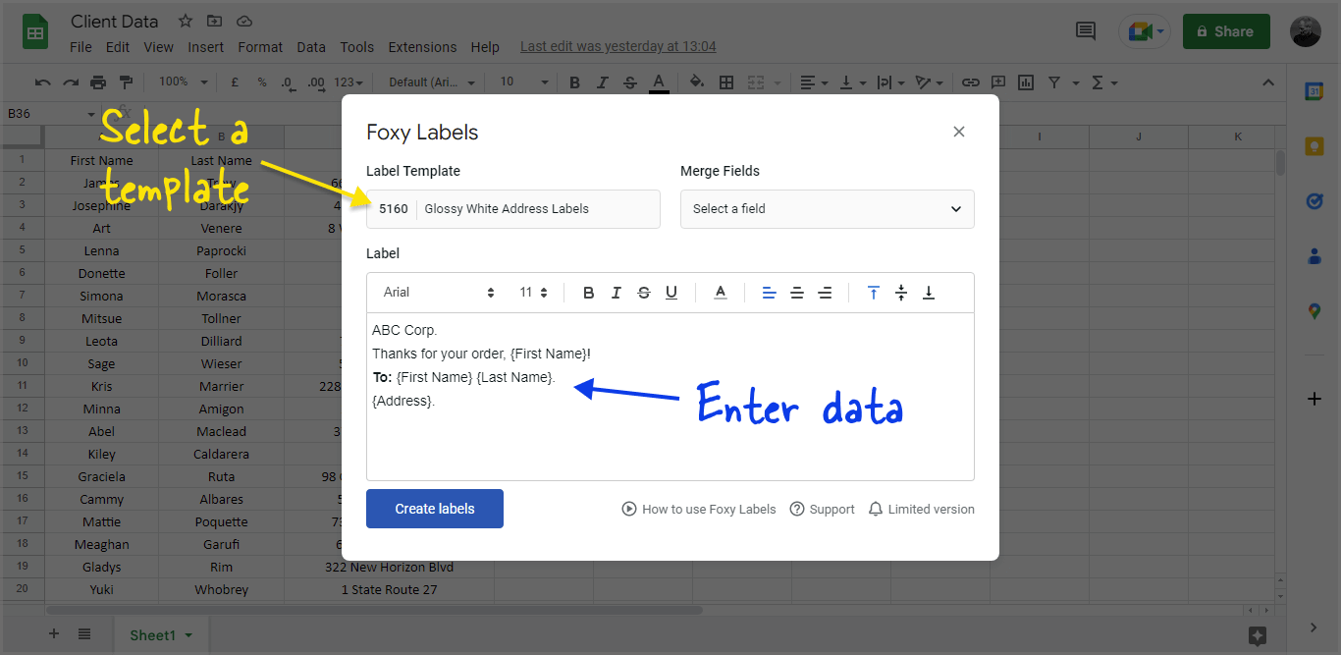Click the print toolbar icon
Viewport: 1341px width, 655px height.
pos(98,82)
